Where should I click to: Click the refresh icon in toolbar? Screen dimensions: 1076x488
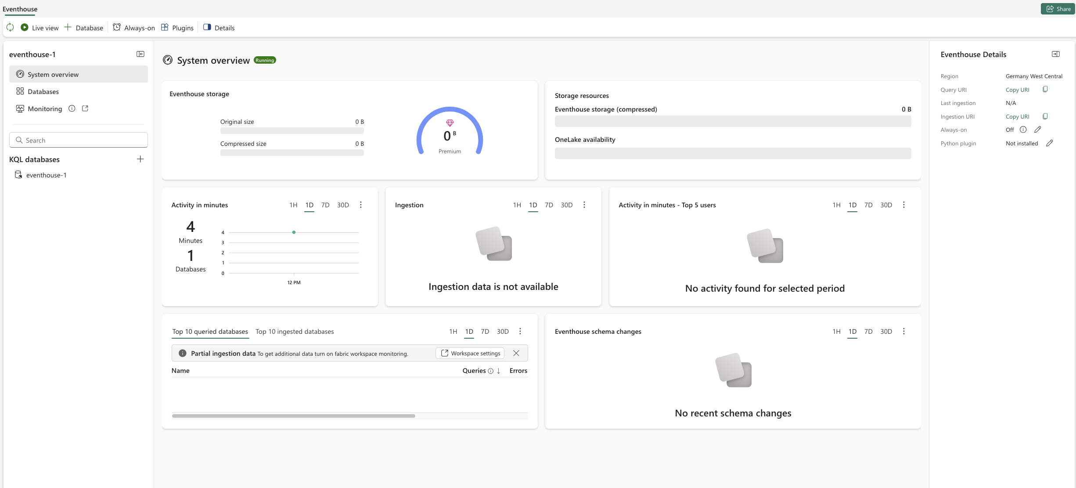[10, 27]
